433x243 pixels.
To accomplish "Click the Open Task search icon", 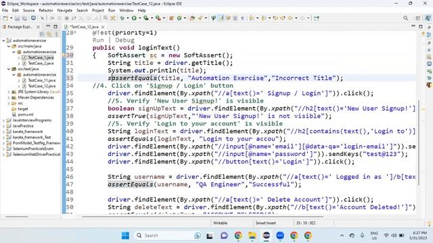I will click(x=200, y=18).
